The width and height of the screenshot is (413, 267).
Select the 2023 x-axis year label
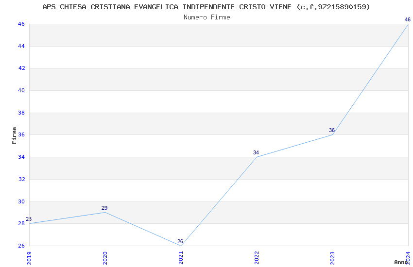[x=332, y=258]
